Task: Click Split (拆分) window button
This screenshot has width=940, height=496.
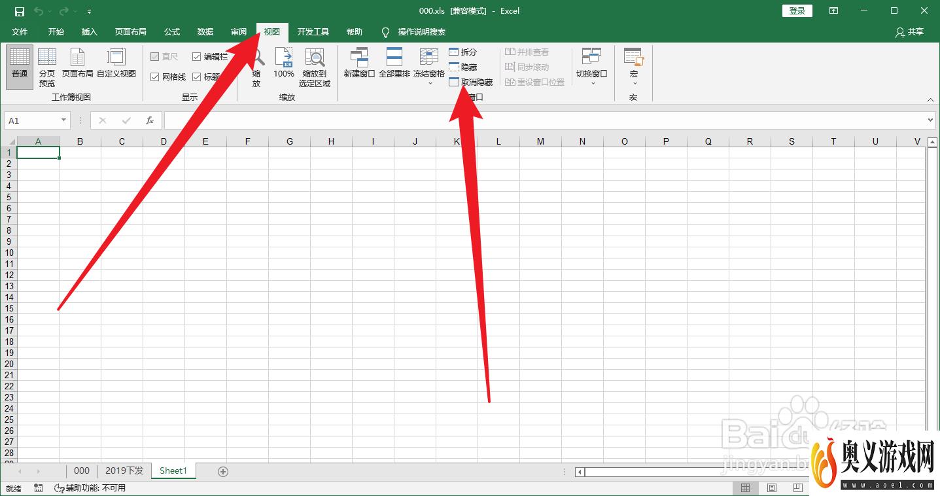Action: click(463, 52)
